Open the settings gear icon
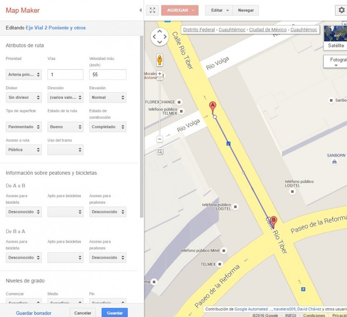Viewport: 347px width, 317px height. click(x=341, y=10)
